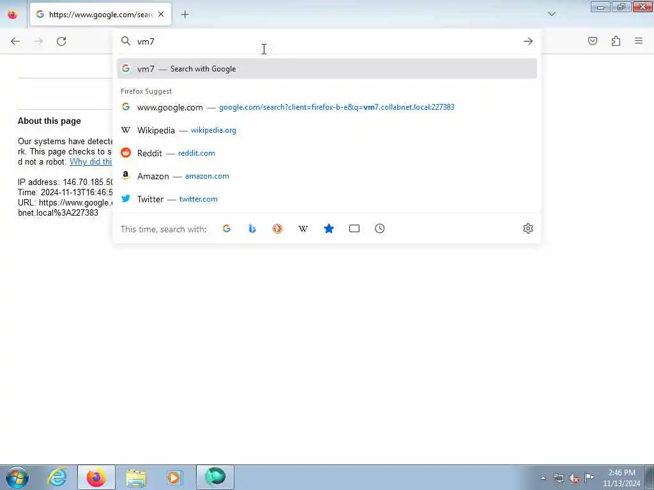This screenshot has width=654, height=490.
Task: Go back to the previous page
Action: pyautogui.click(x=15, y=41)
